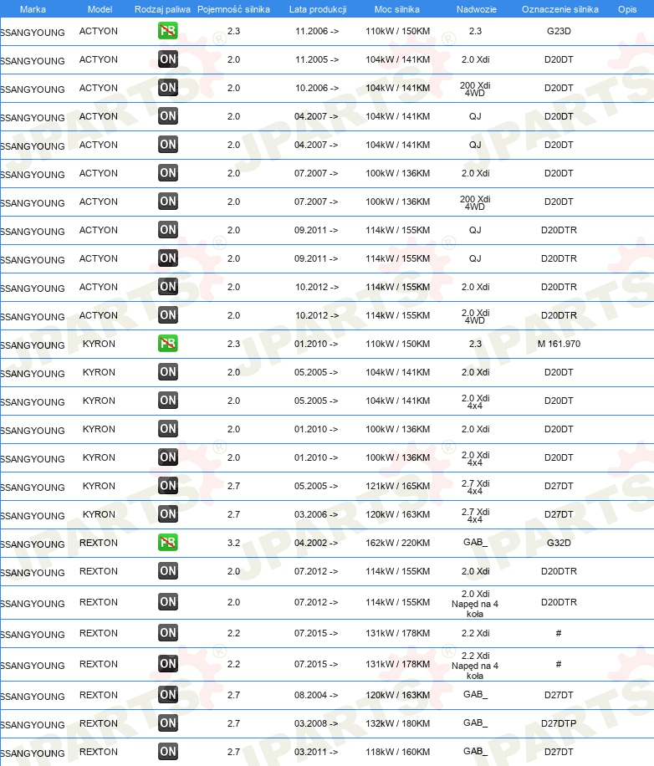This screenshot has width=654, height=766.
Task: Click the Nadwozie column header
Action: click(476, 9)
